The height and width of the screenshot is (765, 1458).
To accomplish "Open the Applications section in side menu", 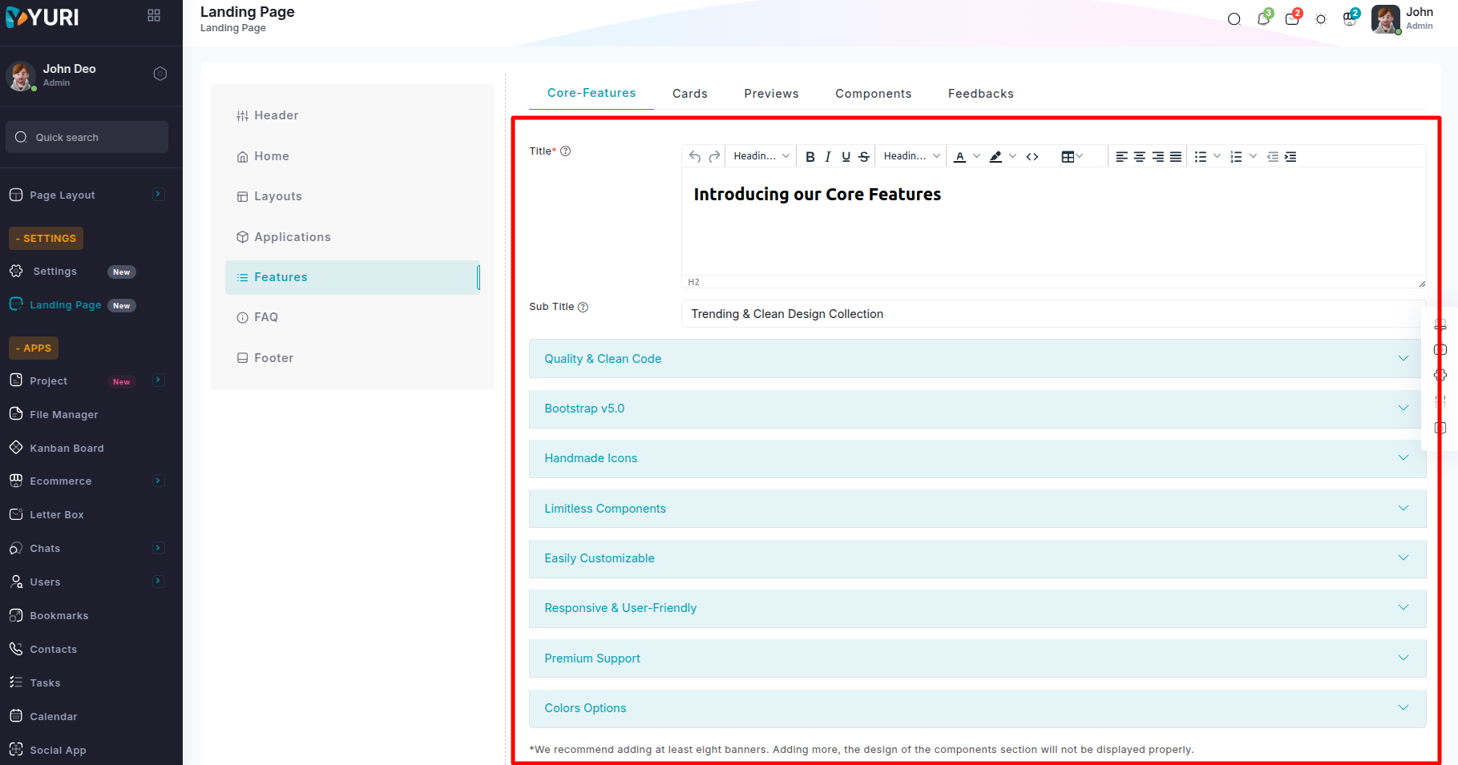I will click(x=353, y=237).
